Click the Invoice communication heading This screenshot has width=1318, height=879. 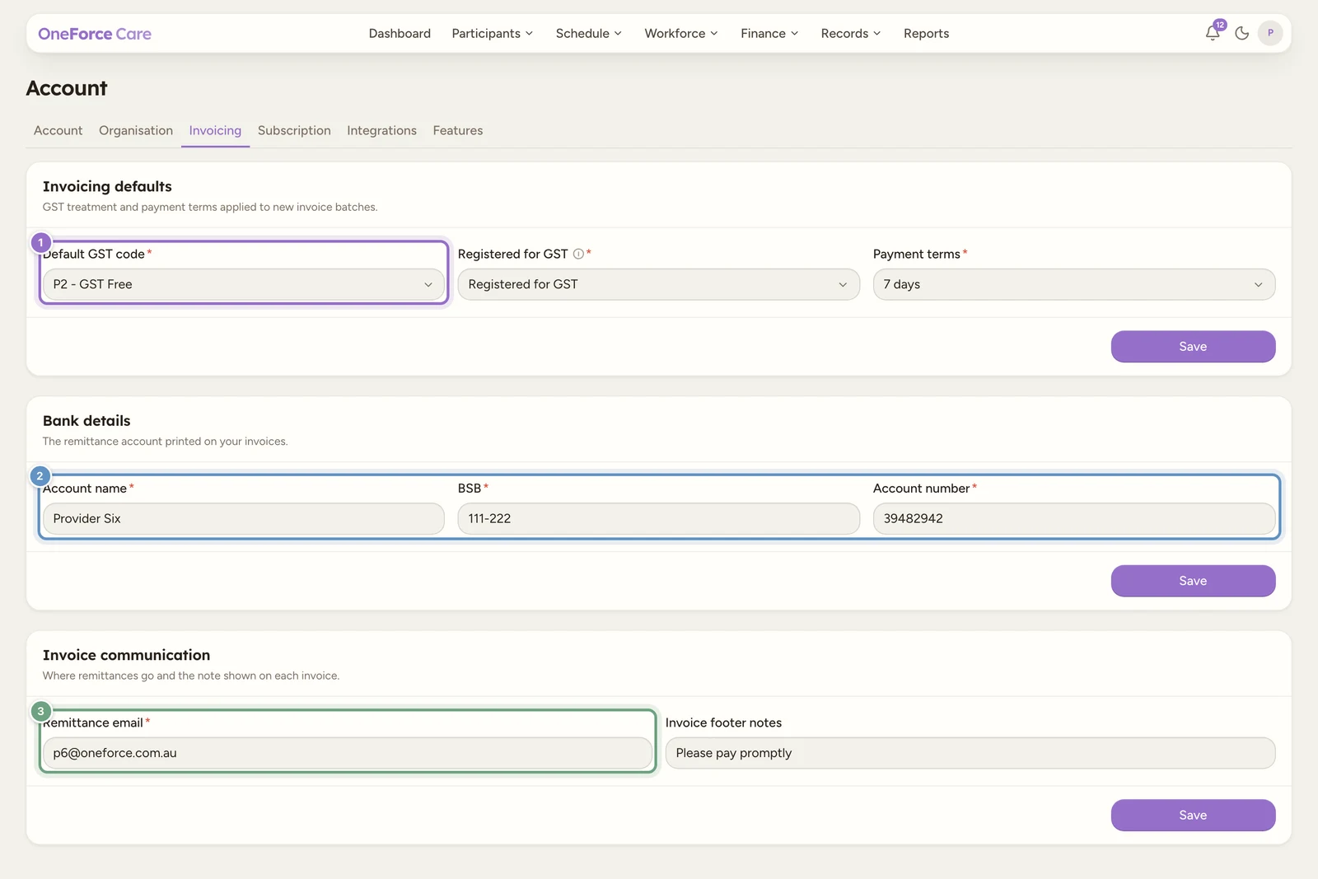point(126,655)
